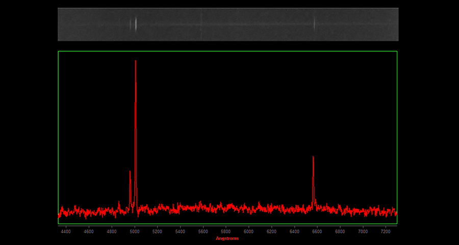The width and height of the screenshot is (459, 245).
Task: Click the 5400 axis tick label
Action: [181, 231]
